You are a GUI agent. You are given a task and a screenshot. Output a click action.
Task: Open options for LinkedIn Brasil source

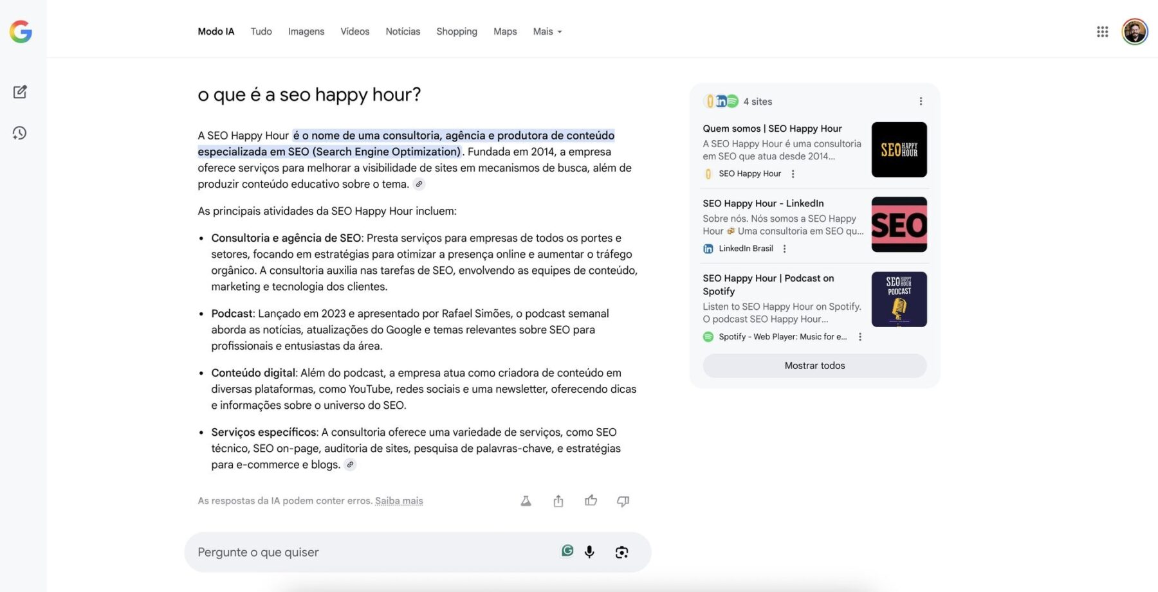coord(784,249)
